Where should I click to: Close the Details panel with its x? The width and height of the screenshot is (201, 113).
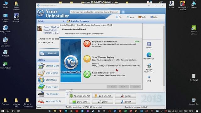tap(64, 21)
